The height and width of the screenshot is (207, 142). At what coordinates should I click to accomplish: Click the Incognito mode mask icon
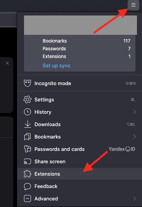(27, 83)
